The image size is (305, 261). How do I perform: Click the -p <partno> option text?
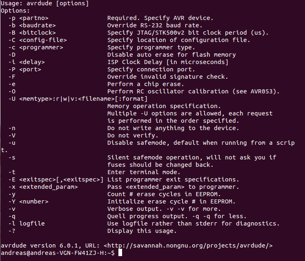pos(28,18)
